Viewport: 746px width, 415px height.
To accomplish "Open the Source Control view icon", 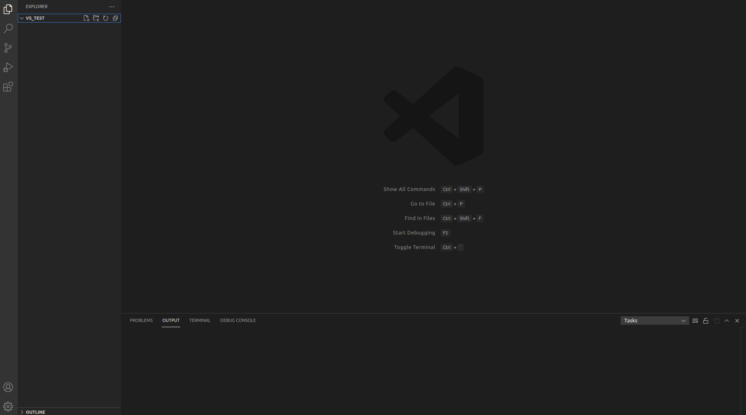I will [8, 48].
